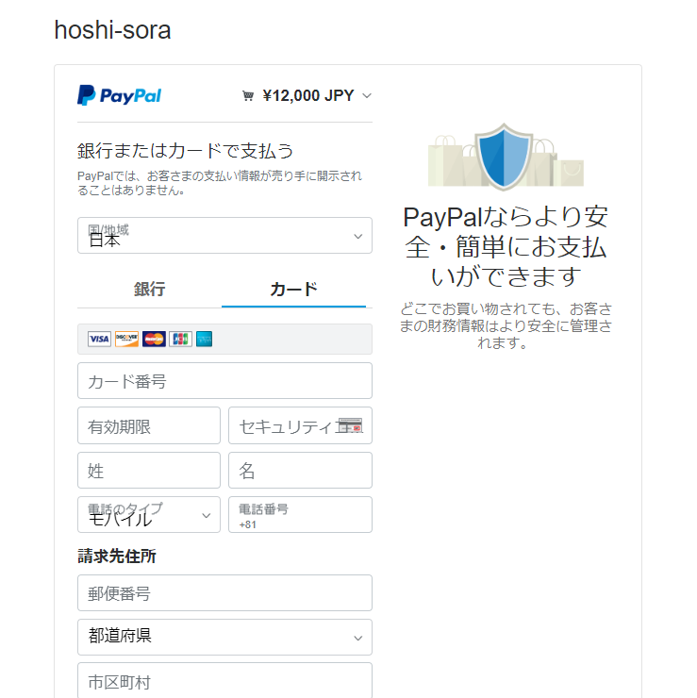Open the 国/地域 country dropdown
697x698 pixels.
[224, 236]
